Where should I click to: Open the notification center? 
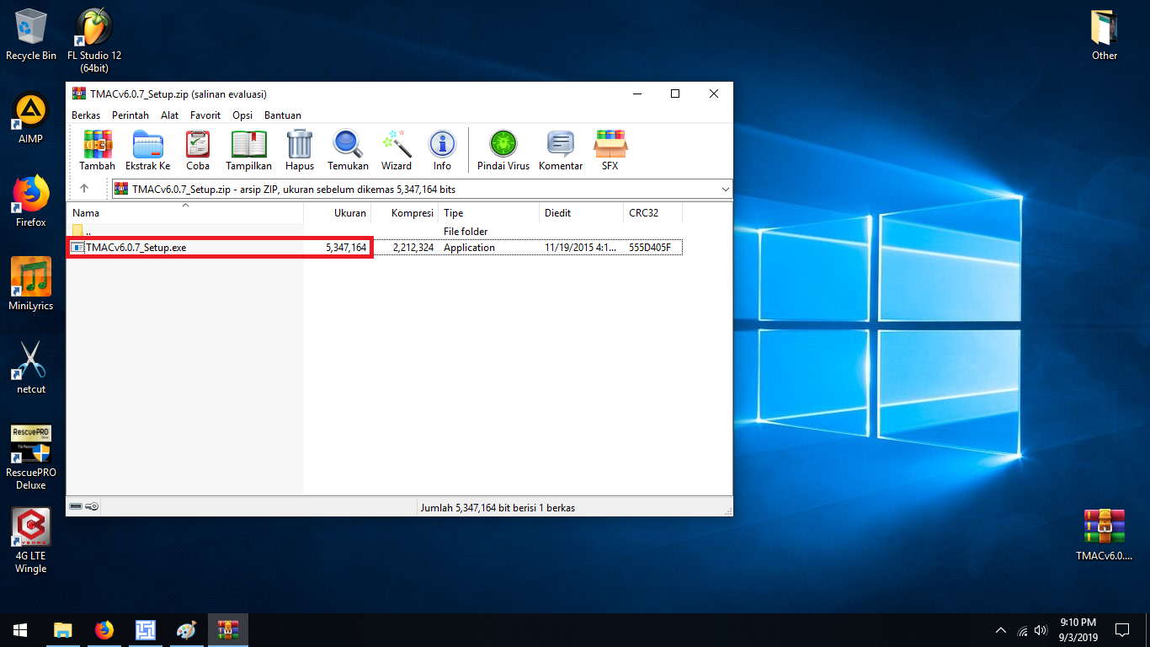1121,630
